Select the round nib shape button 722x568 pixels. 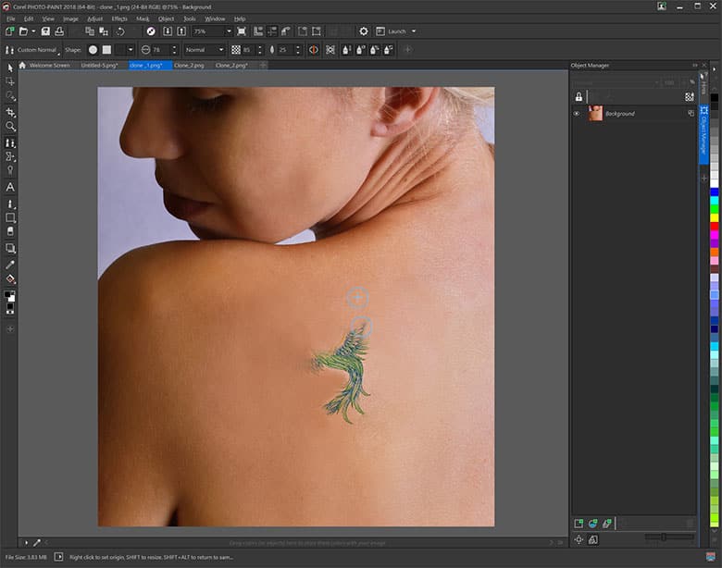[x=93, y=49]
